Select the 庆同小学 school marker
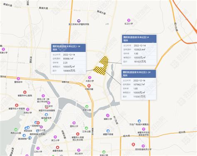Viewport: 197px width, 156px height. tap(28, 110)
